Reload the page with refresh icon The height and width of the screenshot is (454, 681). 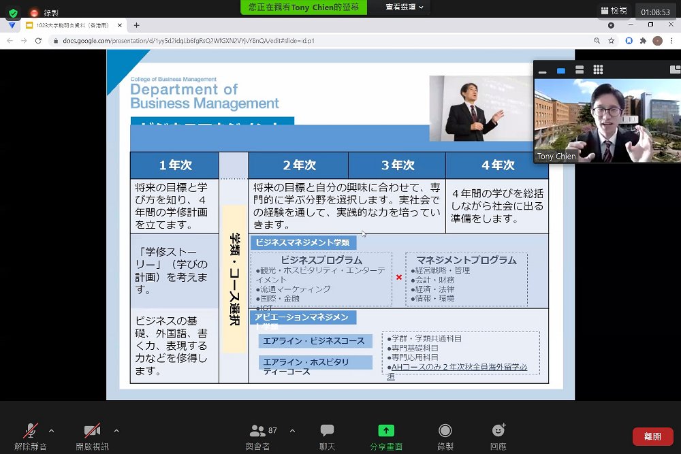pos(38,41)
